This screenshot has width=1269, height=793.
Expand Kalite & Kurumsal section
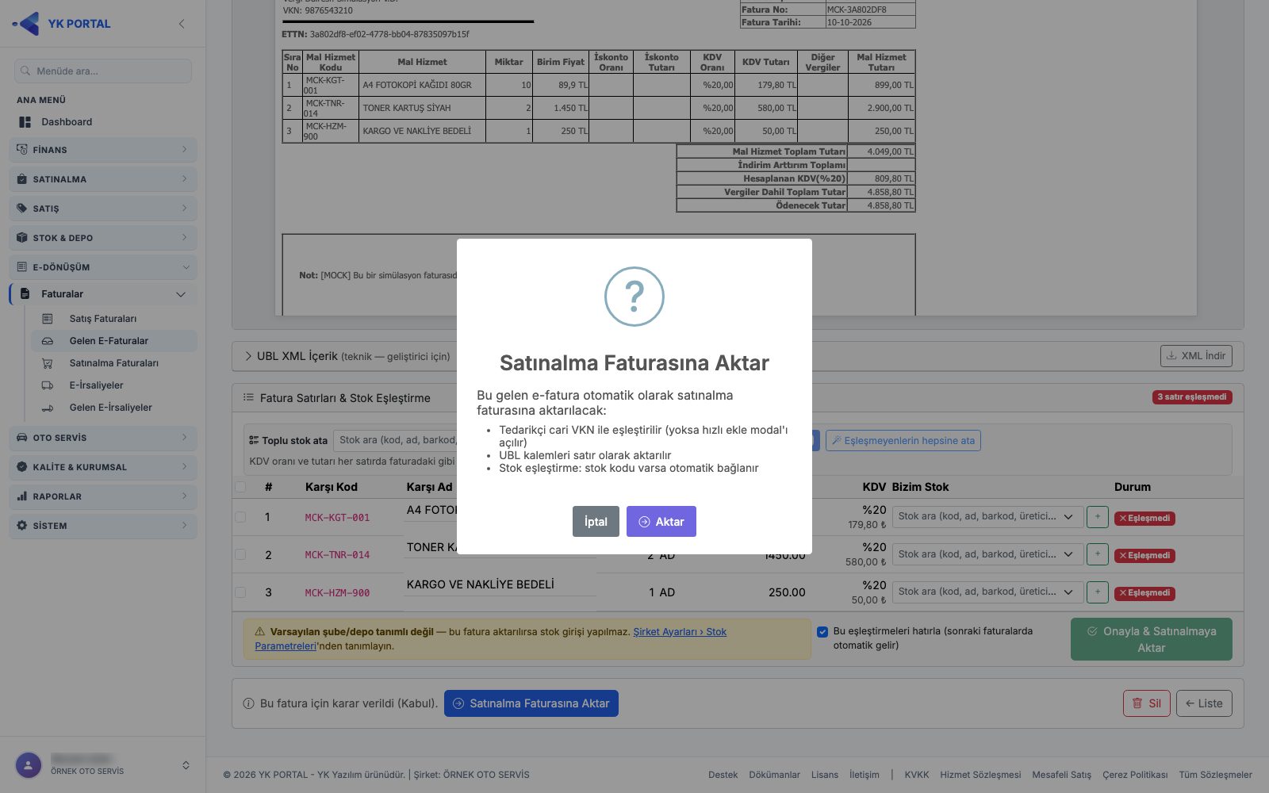click(x=103, y=467)
